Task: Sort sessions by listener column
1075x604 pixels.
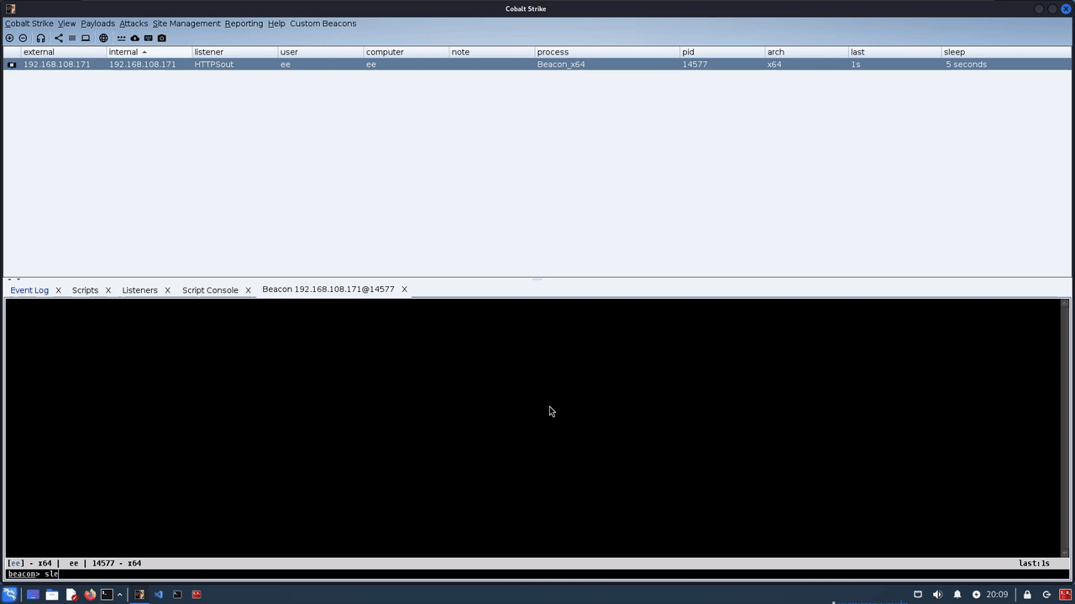Action: point(235,52)
